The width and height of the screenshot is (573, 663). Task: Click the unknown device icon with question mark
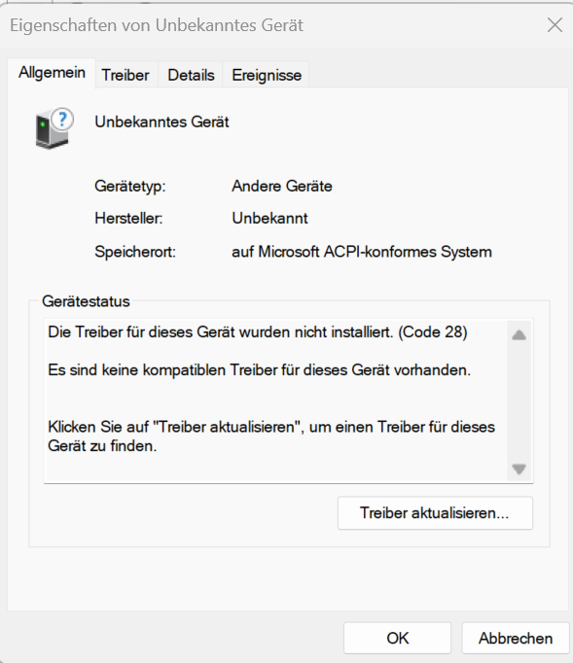pyautogui.click(x=54, y=128)
